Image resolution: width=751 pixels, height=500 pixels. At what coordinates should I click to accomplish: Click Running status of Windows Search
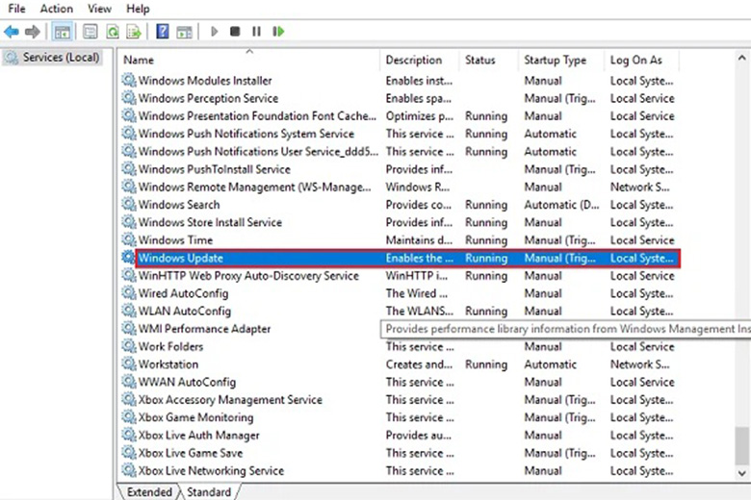coord(486,205)
